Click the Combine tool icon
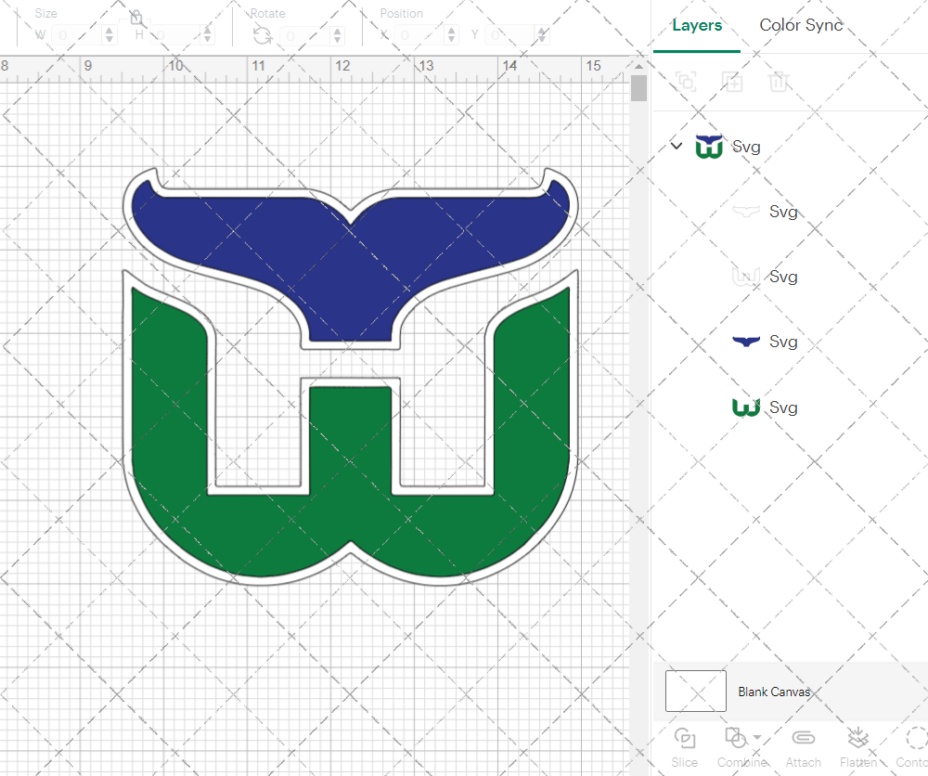Viewport: 928px width, 776px height. [736, 738]
